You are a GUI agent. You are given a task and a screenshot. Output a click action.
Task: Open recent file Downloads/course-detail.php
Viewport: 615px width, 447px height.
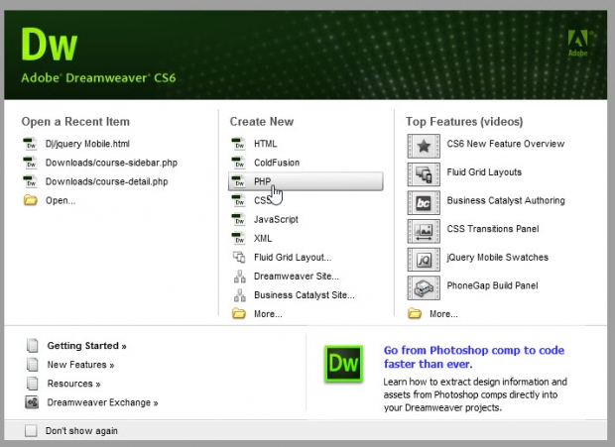(107, 181)
